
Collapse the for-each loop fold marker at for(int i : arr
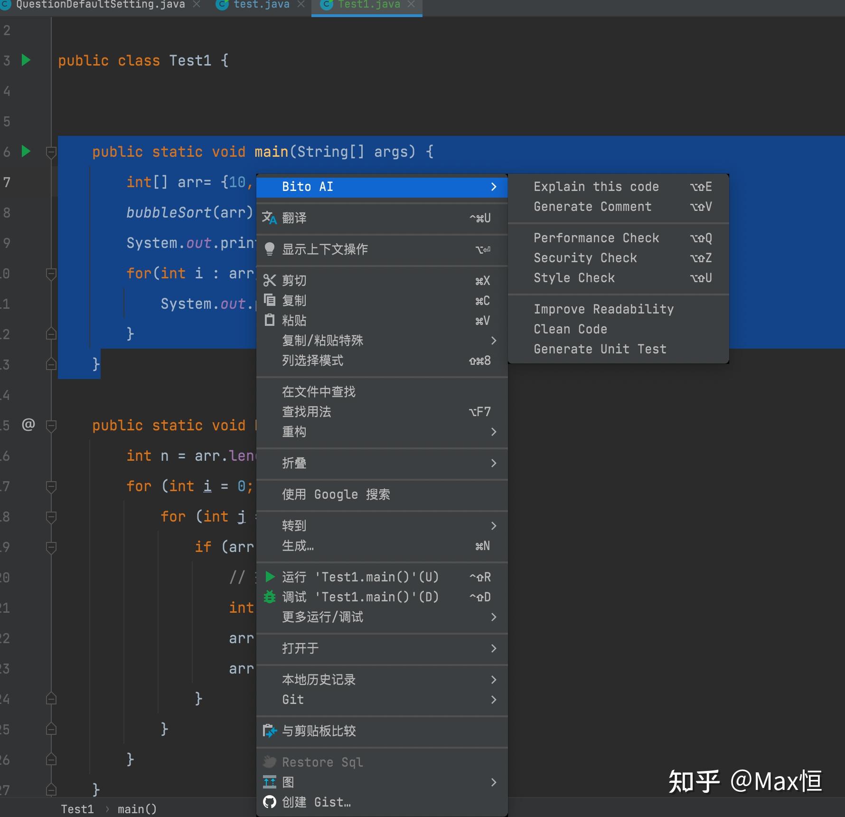point(51,274)
